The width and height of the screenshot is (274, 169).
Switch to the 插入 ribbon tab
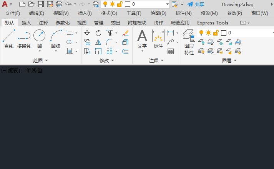point(27,23)
